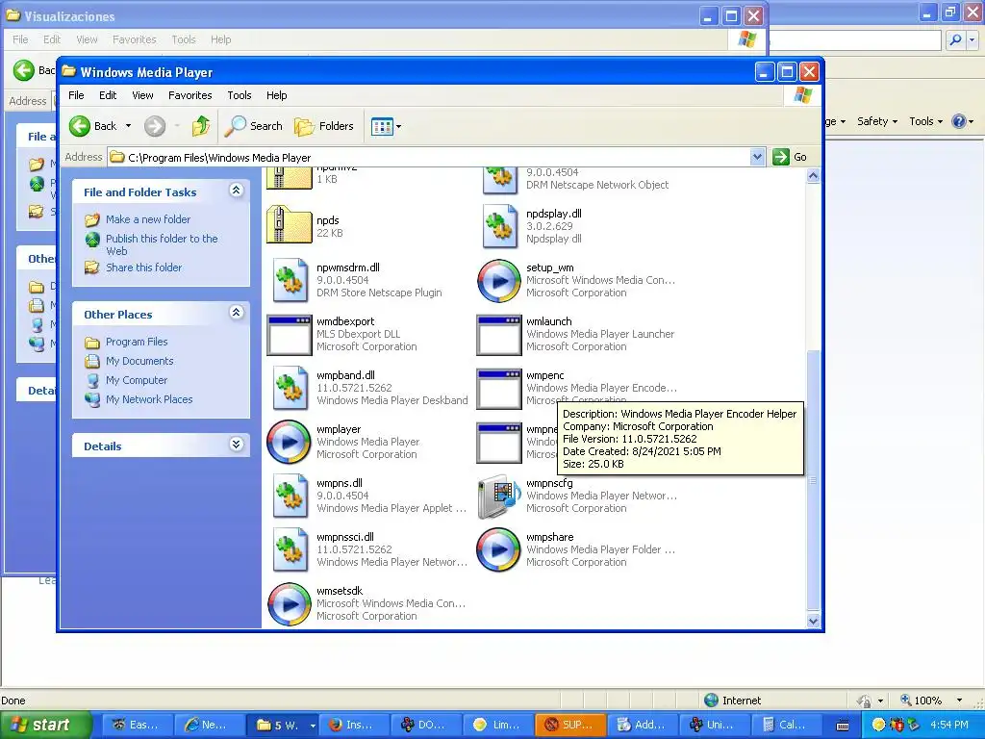985x739 pixels.
Task: Go to My Network Places link
Action: tap(149, 399)
